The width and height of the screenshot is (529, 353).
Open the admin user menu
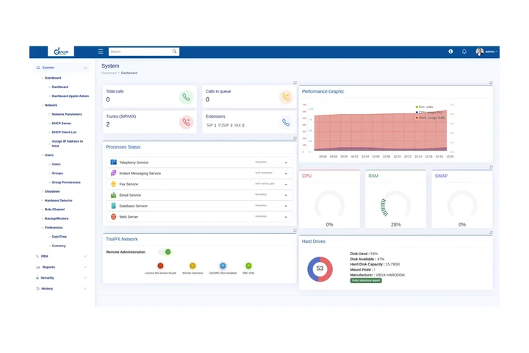[x=486, y=51]
